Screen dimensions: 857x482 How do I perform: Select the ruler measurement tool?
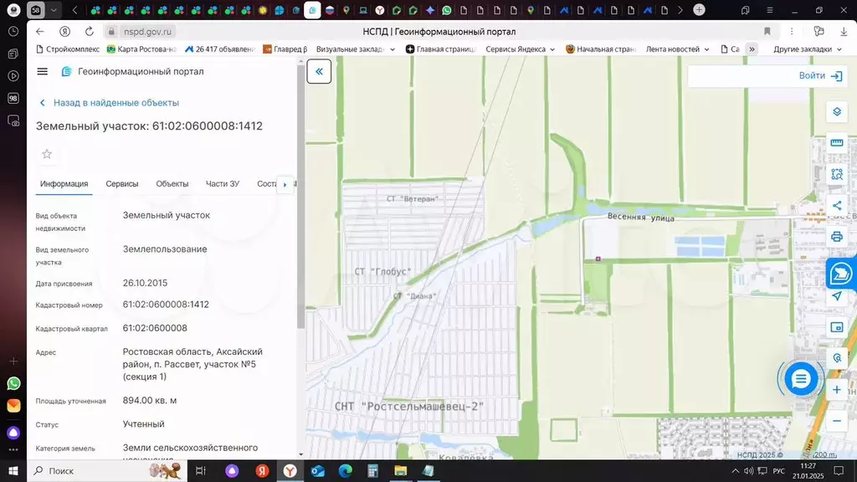pyautogui.click(x=837, y=142)
